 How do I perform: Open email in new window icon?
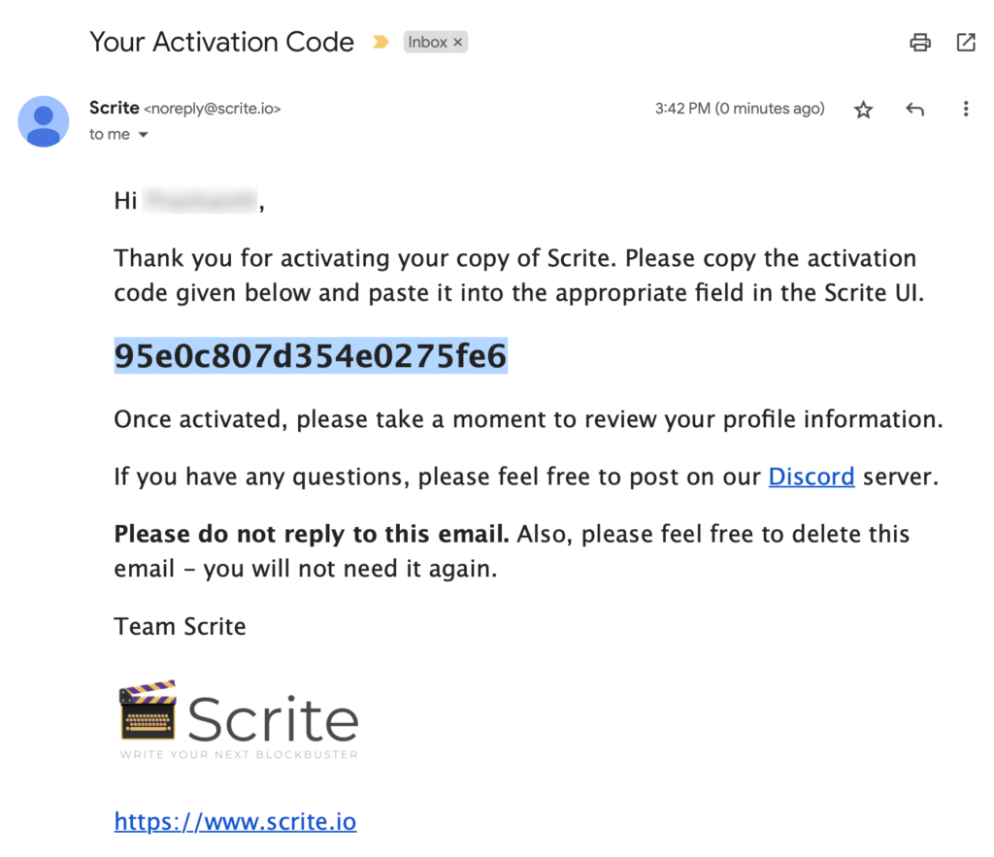pos(966,43)
